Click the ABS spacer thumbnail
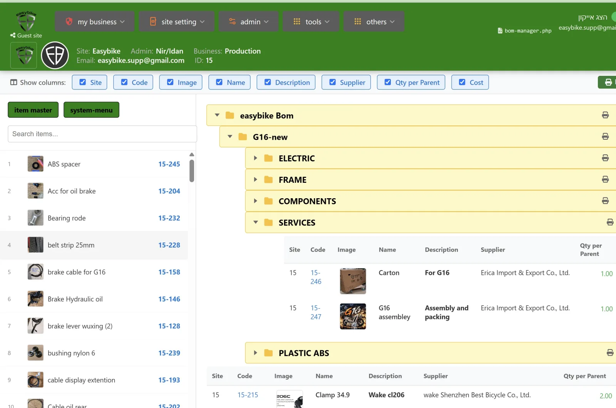The height and width of the screenshot is (408, 616). [35, 164]
